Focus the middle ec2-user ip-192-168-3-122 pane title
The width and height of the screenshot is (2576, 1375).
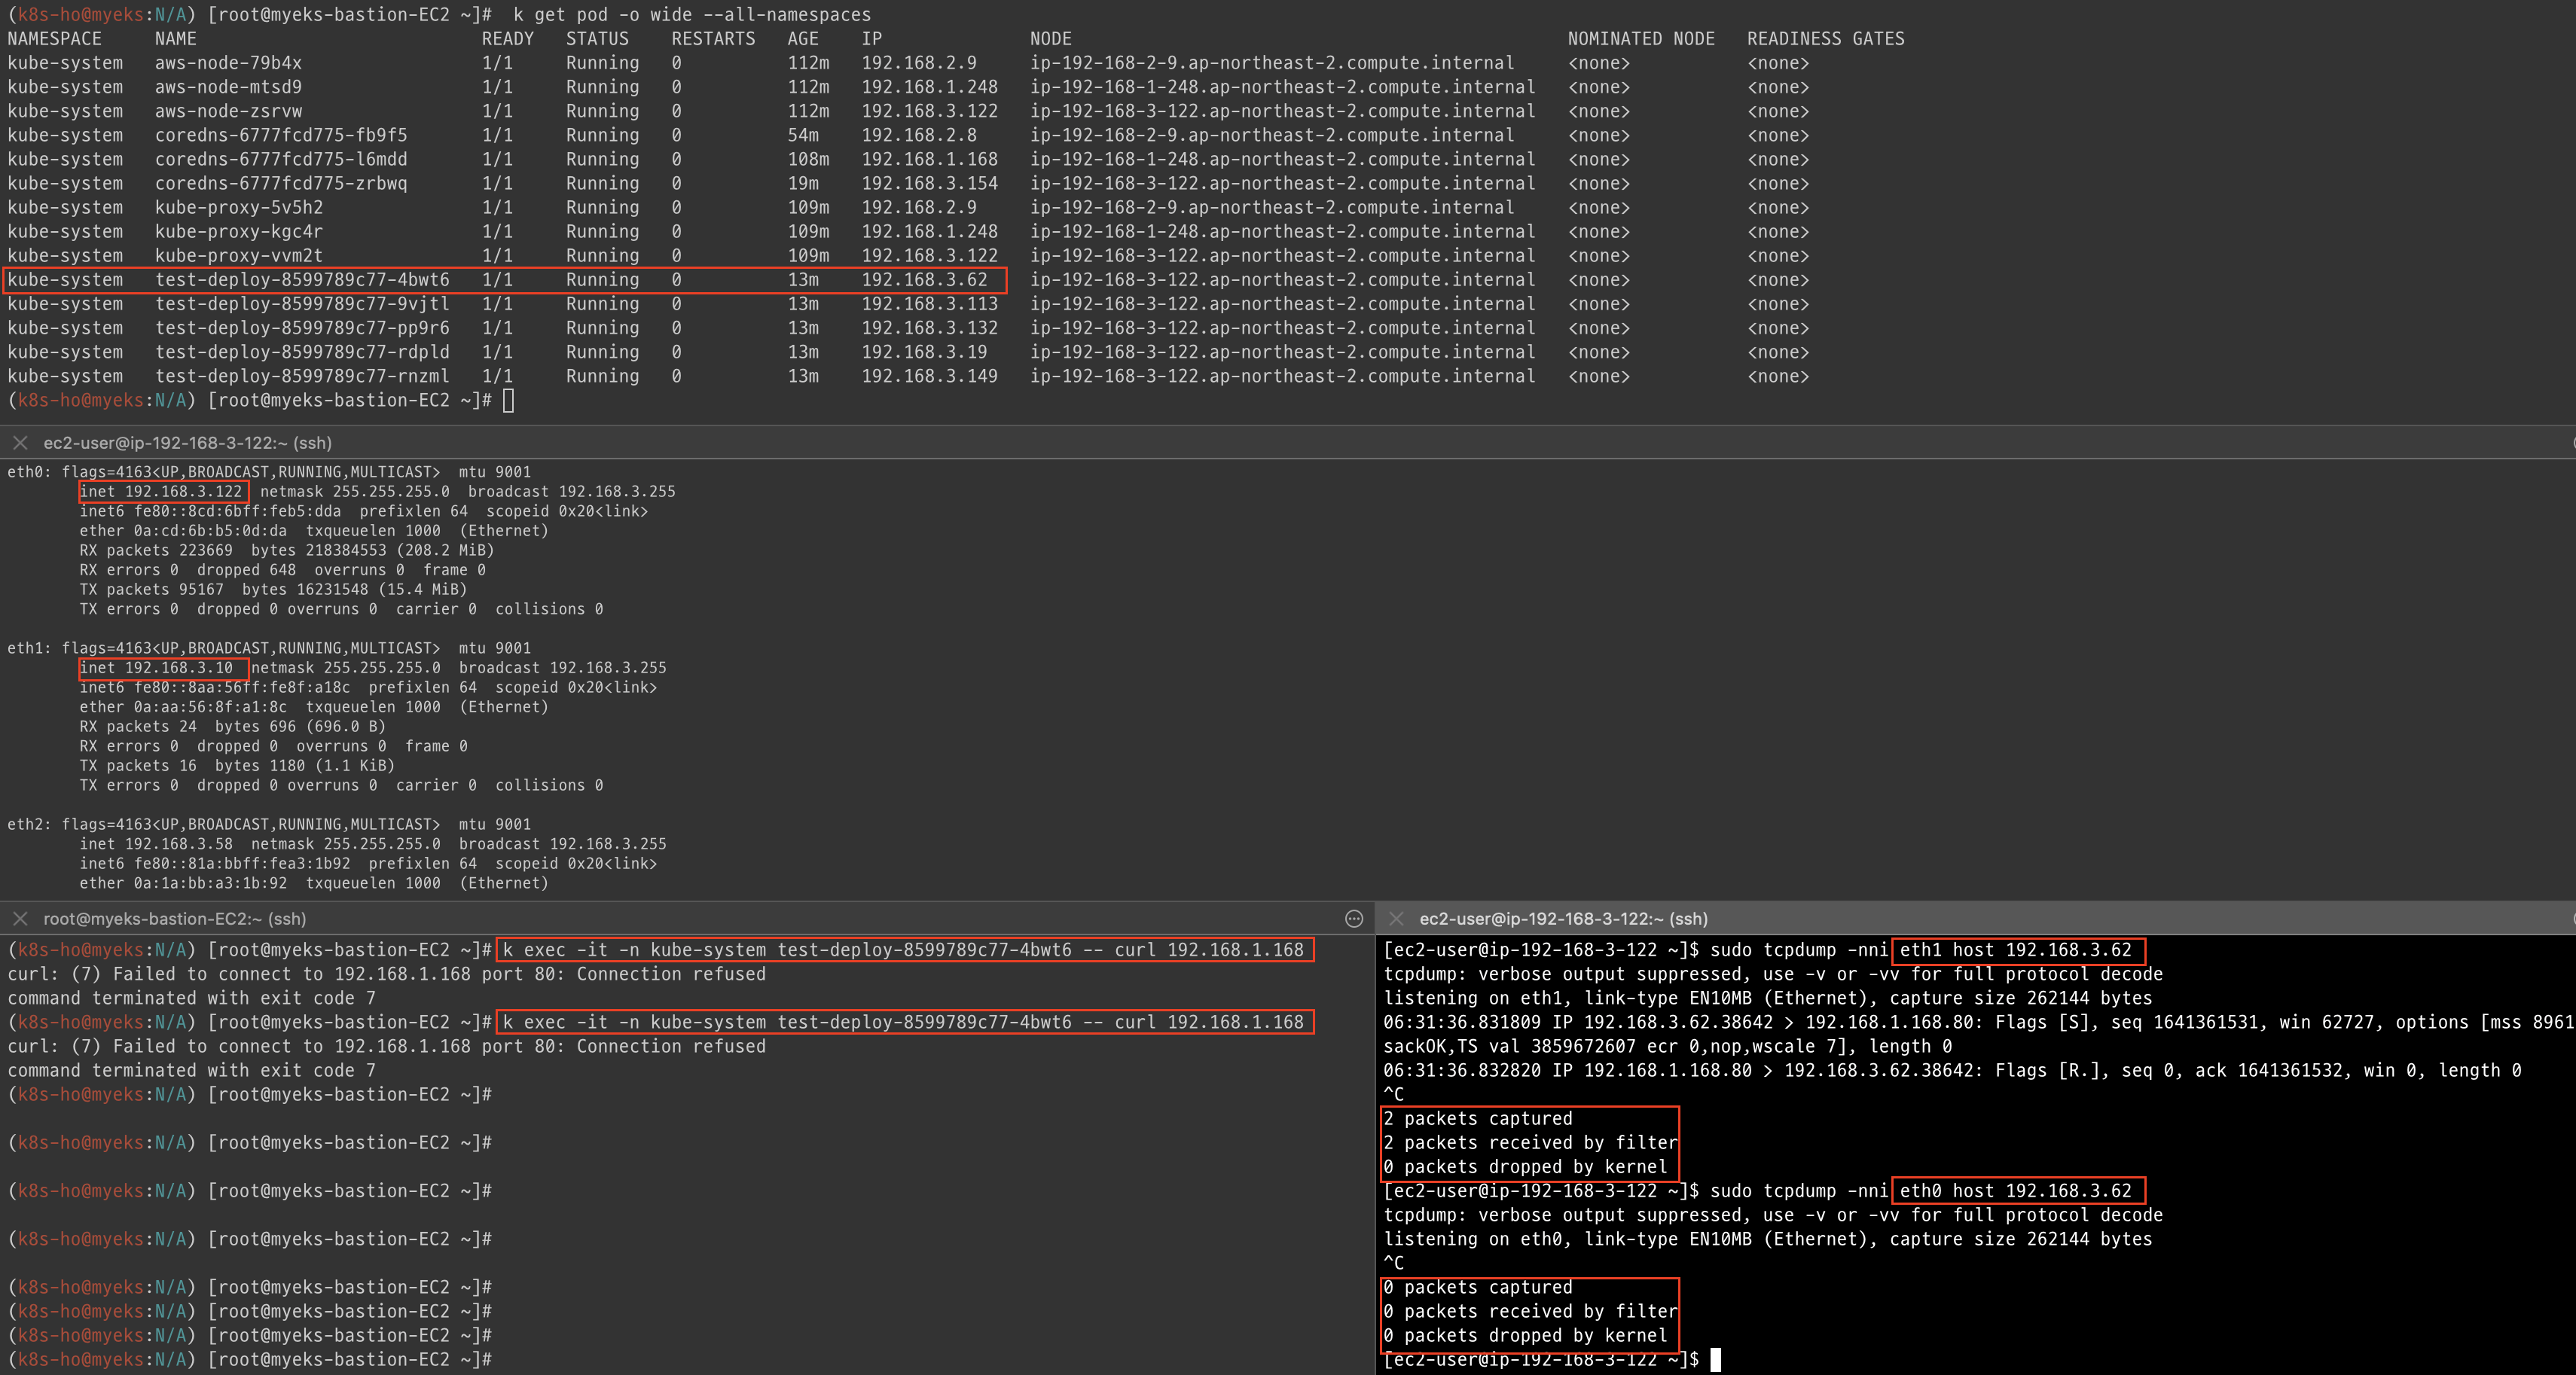coord(187,442)
